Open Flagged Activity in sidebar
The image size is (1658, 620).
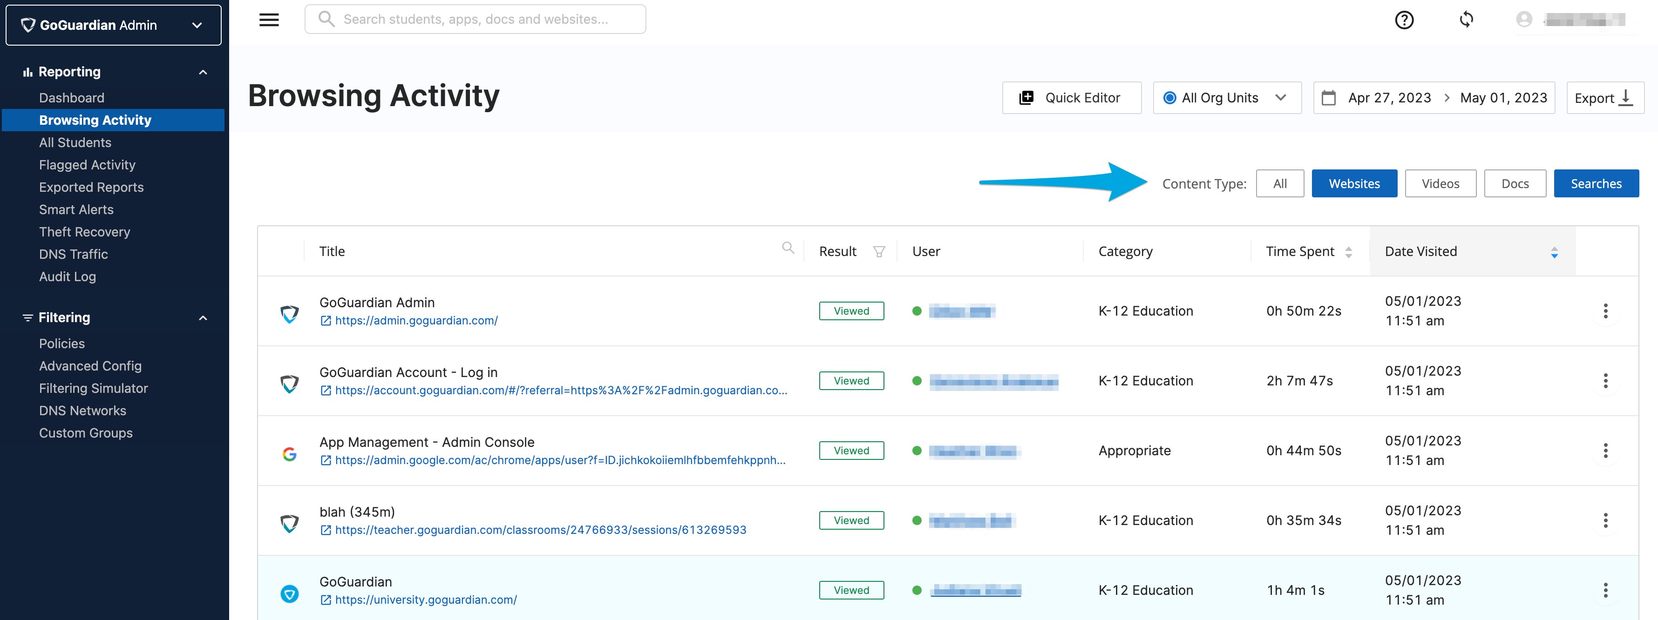[x=87, y=165]
